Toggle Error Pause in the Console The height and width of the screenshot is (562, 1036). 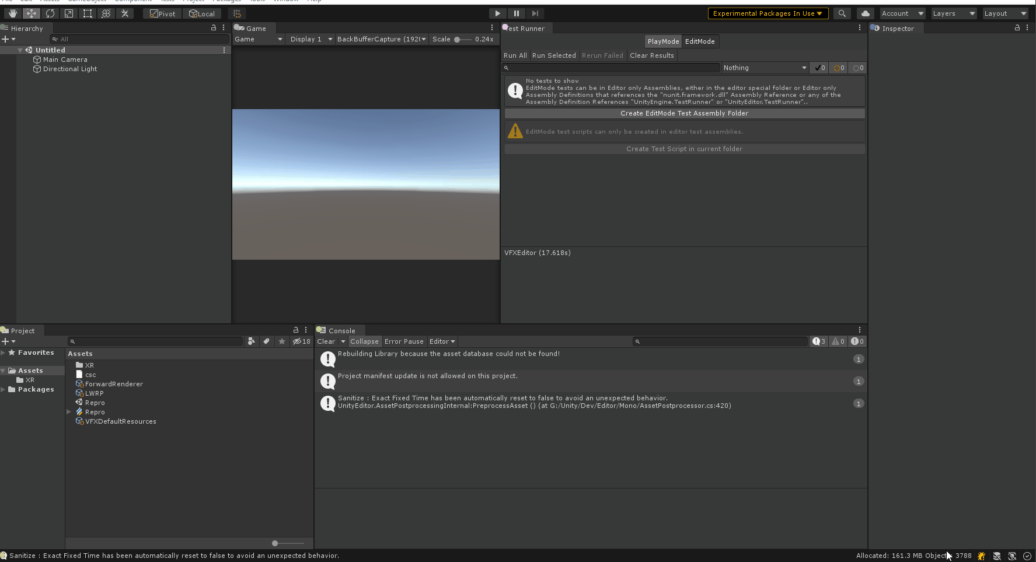(x=404, y=341)
